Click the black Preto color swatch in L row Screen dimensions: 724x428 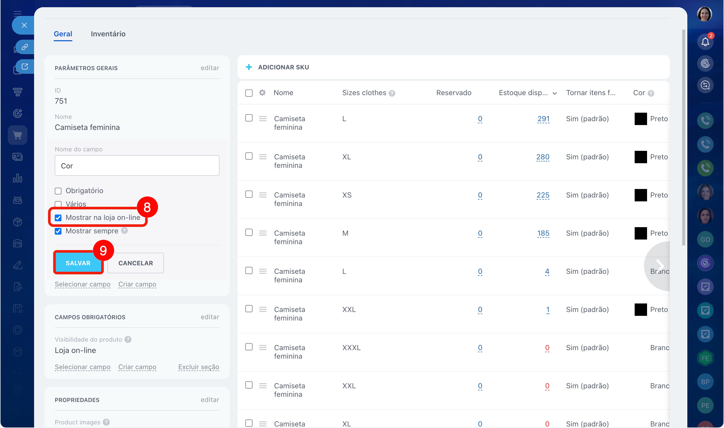pyautogui.click(x=640, y=119)
